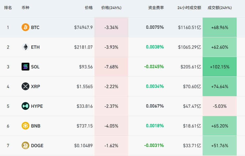Viewport: 245px width, 156px height.
Task: Click the Solana logo icon
Action: click(25, 67)
